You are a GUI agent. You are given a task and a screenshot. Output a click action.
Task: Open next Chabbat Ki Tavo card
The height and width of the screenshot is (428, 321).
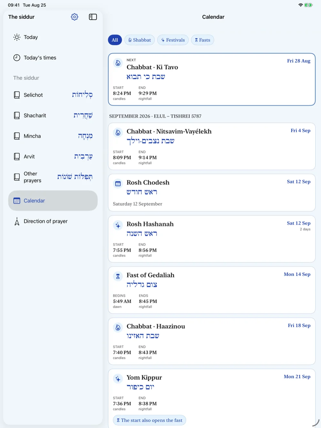(212, 79)
